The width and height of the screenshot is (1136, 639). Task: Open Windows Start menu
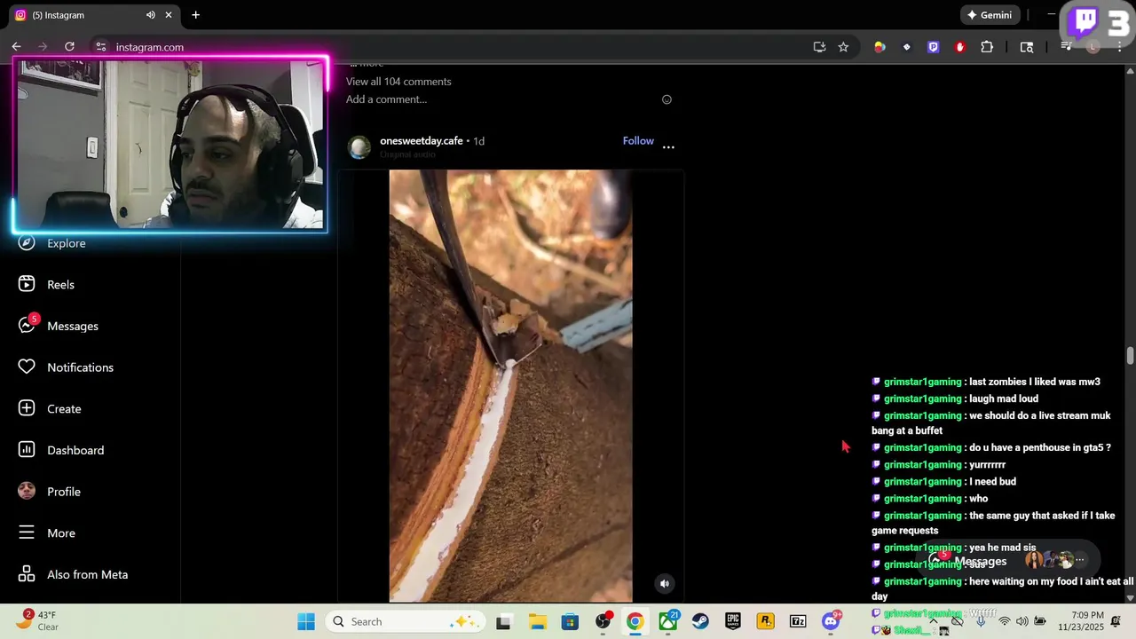tap(306, 621)
